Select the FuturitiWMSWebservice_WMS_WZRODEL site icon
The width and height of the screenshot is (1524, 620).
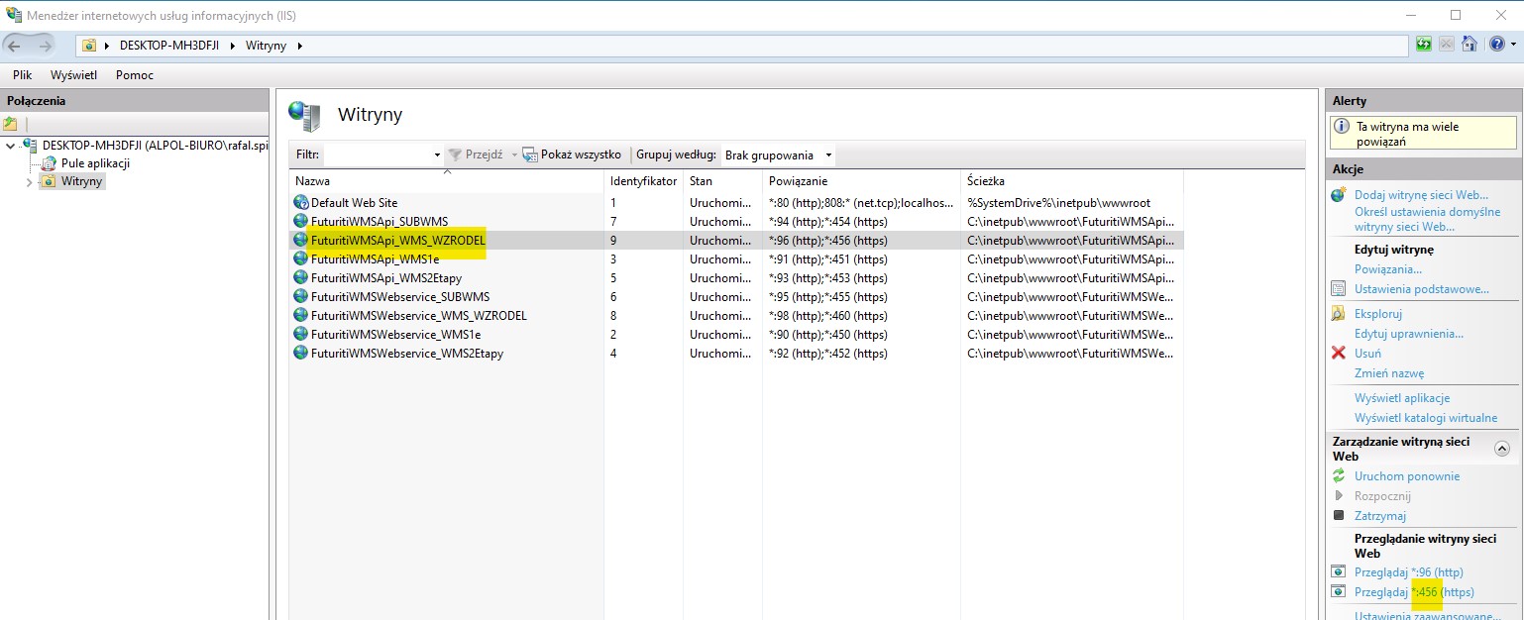pyautogui.click(x=301, y=315)
